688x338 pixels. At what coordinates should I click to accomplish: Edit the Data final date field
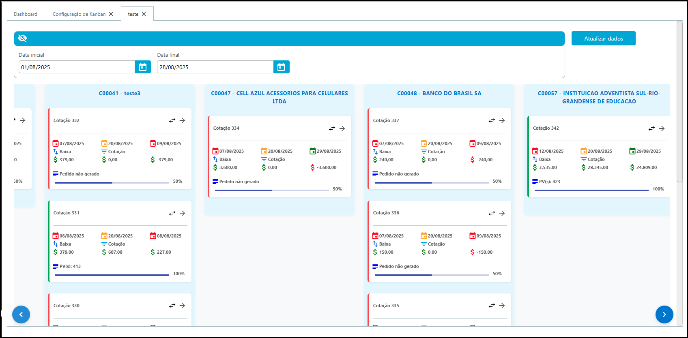215,67
